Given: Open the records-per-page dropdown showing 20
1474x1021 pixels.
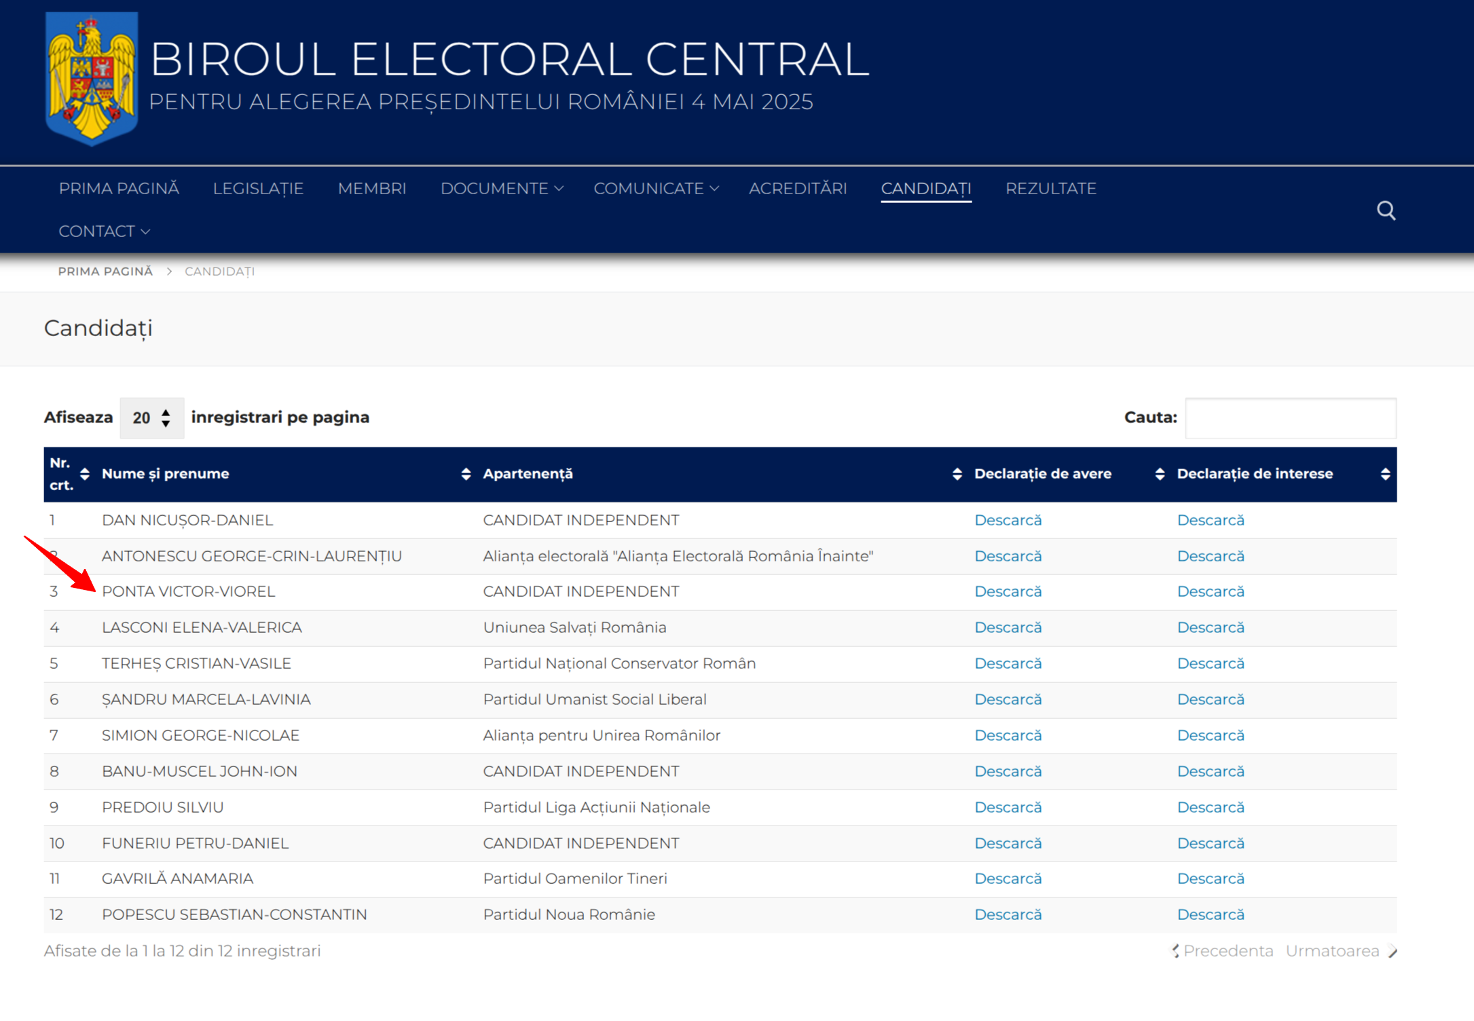Looking at the screenshot, I should coord(151,417).
